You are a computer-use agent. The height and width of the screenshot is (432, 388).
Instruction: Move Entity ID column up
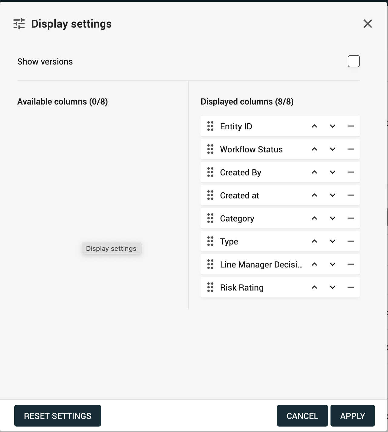314,126
